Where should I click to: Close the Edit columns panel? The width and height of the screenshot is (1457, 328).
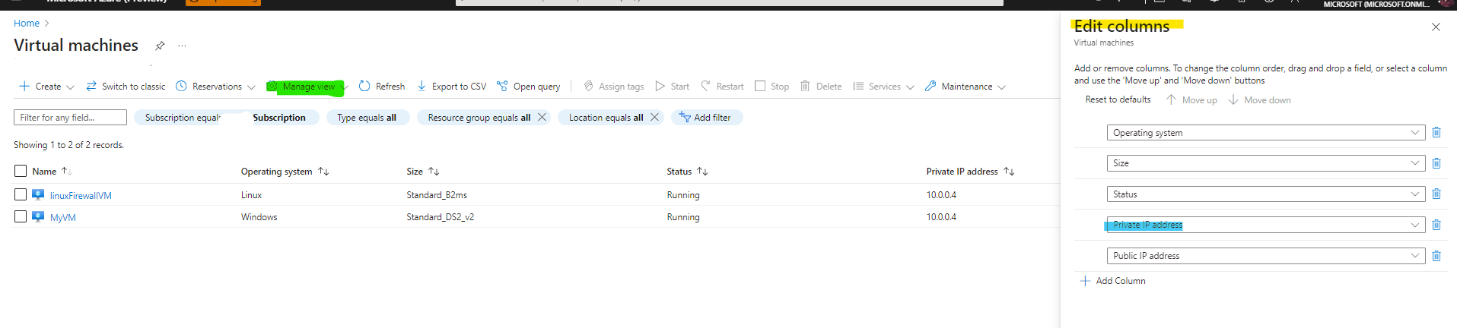click(1436, 27)
